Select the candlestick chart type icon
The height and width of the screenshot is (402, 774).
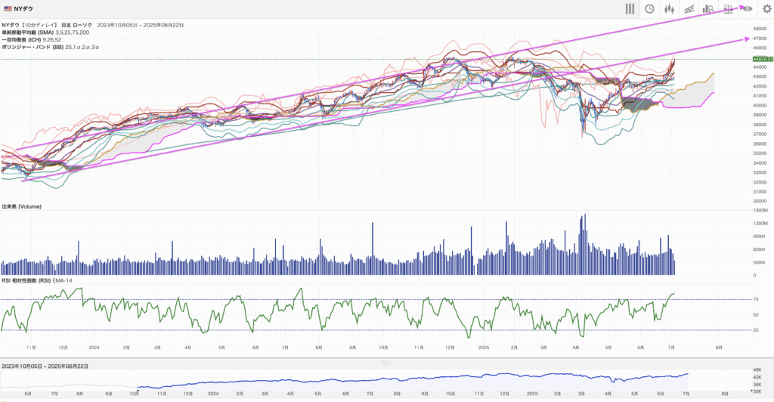click(669, 8)
